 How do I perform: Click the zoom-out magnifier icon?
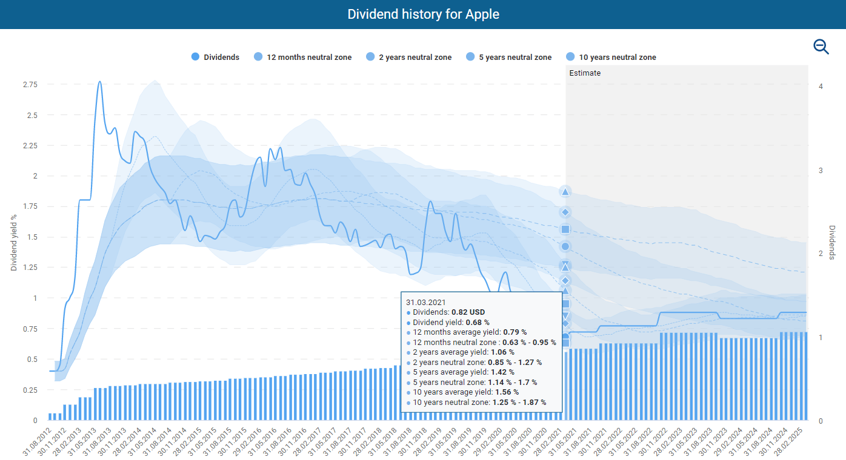(x=821, y=46)
